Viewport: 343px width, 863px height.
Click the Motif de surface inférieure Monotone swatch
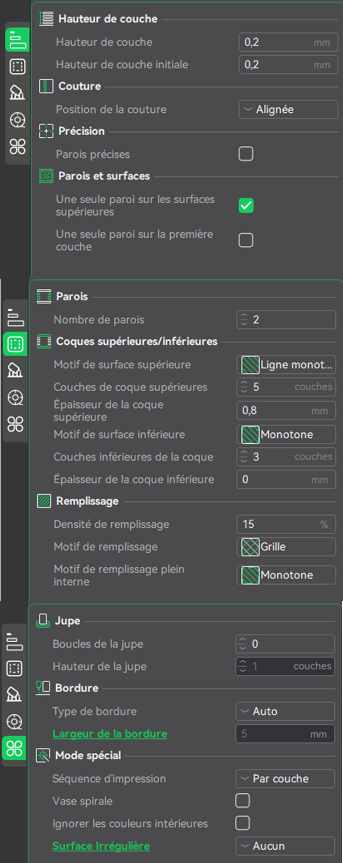[x=250, y=435]
